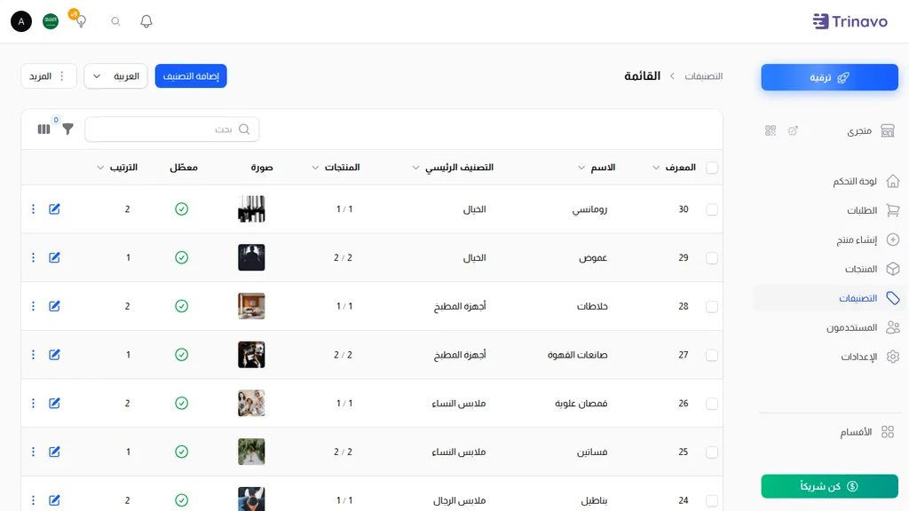The image size is (909, 511).
Task: Check the row with ID 29
Action: [x=712, y=258]
